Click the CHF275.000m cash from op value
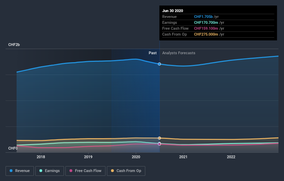The height and width of the screenshot is (181, 284). point(206,34)
